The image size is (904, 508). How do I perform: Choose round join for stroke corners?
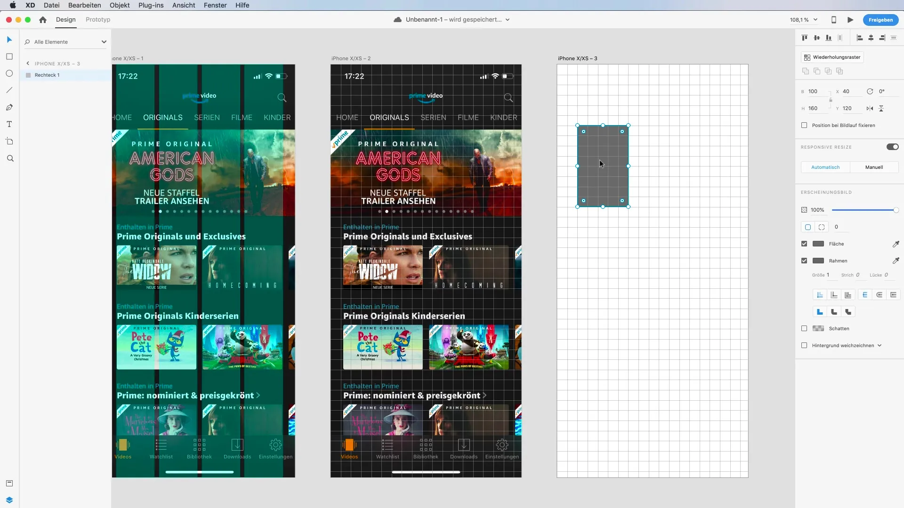tap(834, 312)
